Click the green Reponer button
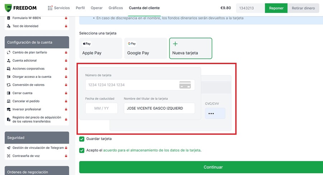 tap(276, 8)
